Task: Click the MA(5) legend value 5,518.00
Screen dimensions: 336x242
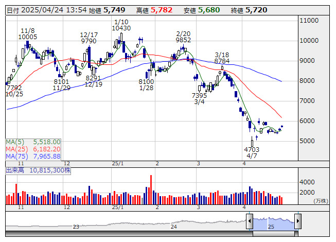Action: [x=47, y=142]
